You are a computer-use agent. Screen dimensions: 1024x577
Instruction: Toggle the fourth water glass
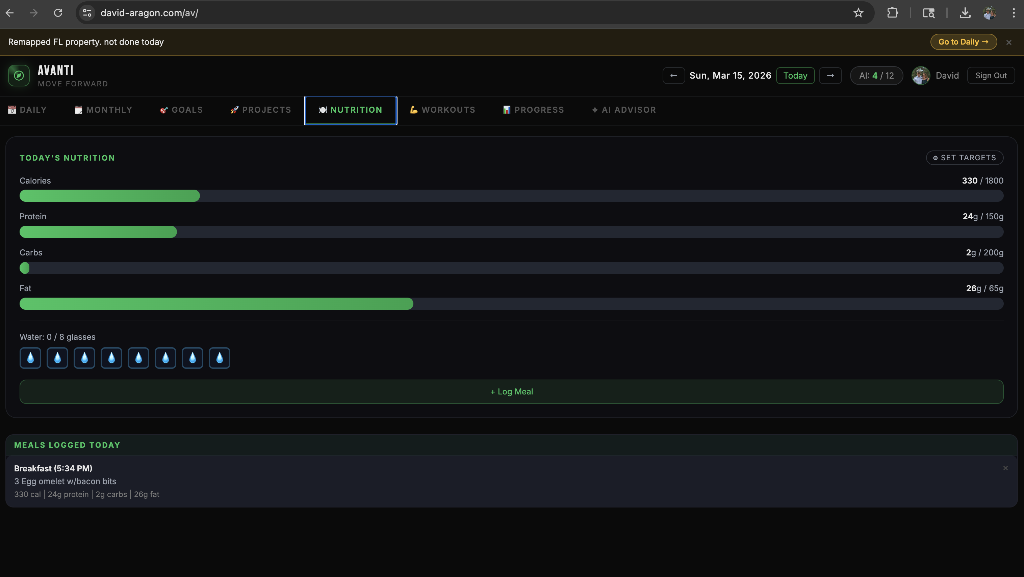click(111, 358)
